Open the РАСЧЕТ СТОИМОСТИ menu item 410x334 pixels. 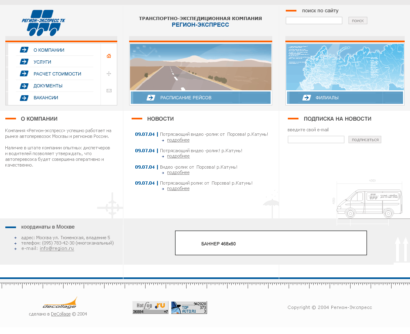point(57,74)
